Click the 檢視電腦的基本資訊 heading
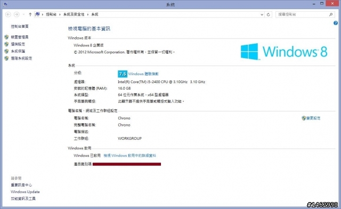The width and height of the screenshot is (341, 209). point(89,28)
